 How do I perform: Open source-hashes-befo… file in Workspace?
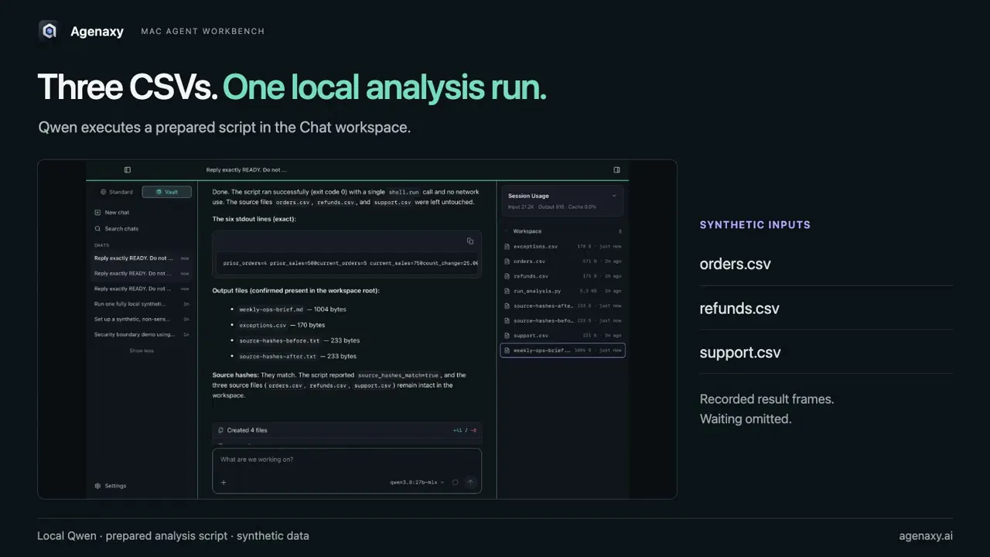tap(562, 321)
